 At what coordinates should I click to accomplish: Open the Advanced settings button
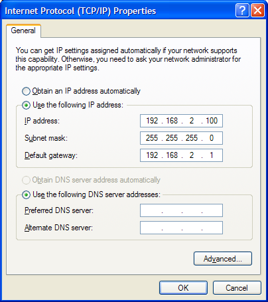(223, 258)
